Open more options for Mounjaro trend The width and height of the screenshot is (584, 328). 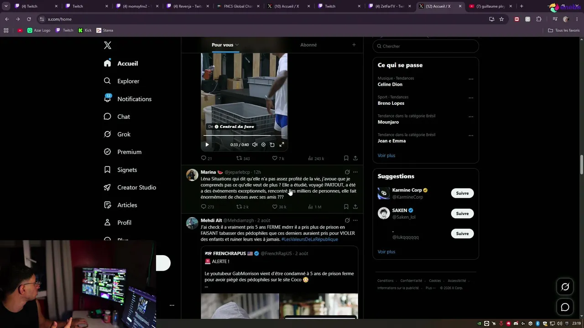click(471, 117)
